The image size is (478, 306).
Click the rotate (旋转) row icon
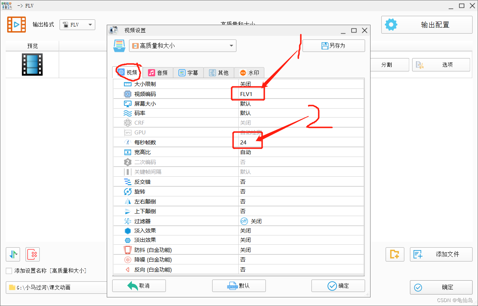coord(128,191)
